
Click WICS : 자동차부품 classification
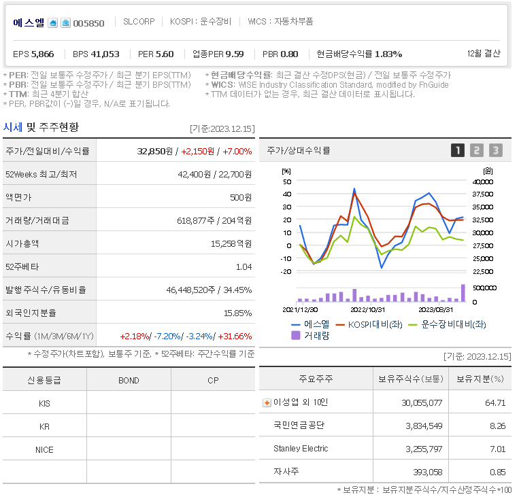point(280,22)
